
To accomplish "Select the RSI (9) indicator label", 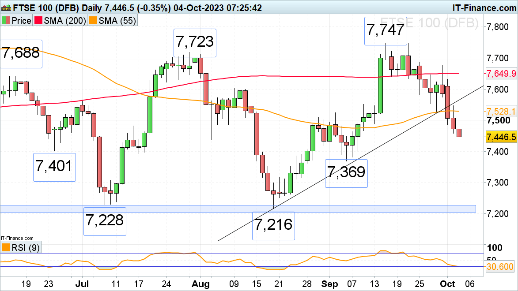I will [26, 247].
